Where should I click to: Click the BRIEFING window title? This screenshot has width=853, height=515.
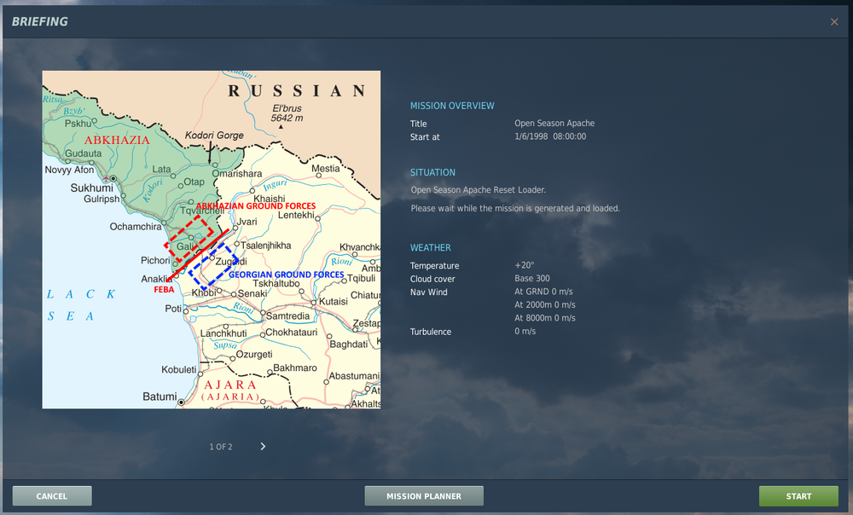click(x=40, y=22)
